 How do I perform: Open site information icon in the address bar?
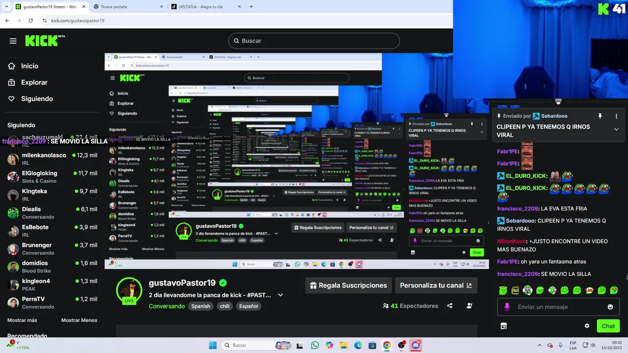45,21
